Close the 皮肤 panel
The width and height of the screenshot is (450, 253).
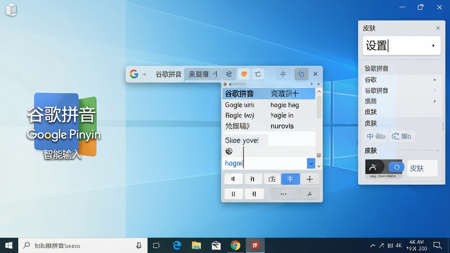[438, 28]
